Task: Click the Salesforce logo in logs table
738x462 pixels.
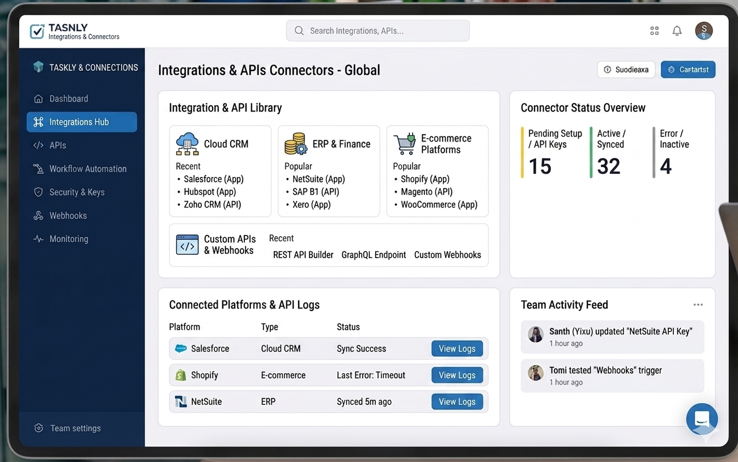Action: 181,349
